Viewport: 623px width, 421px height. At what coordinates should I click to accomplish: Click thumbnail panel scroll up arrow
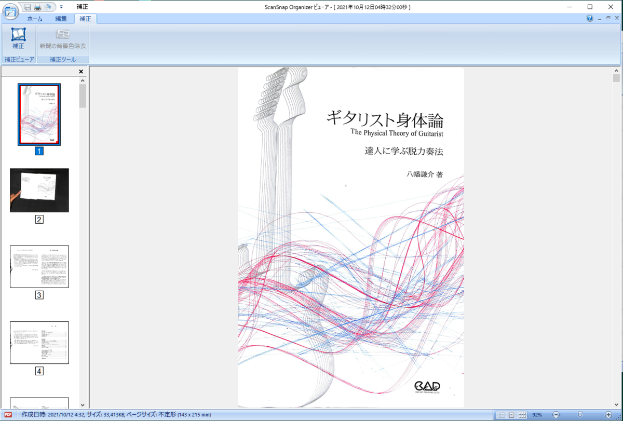83,80
